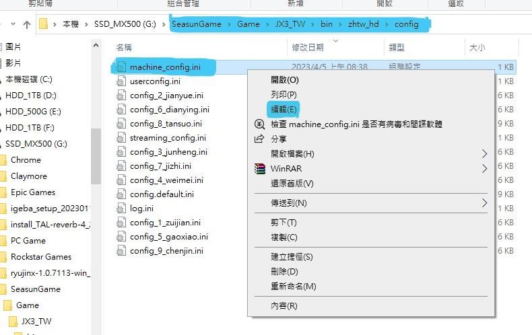Click the config_5_gaoxiao.ini file icon
Viewport: 532px width, 335px height.
tap(121, 237)
